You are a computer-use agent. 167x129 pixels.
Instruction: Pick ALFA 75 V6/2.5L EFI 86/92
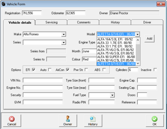pyautogui.click(x=116, y=50)
